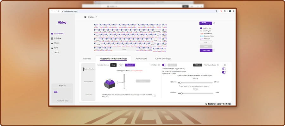The width and height of the screenshot is (285, 126).
Task: Open the browser extensions puzzle icon
Action: (x=225, y=11)
